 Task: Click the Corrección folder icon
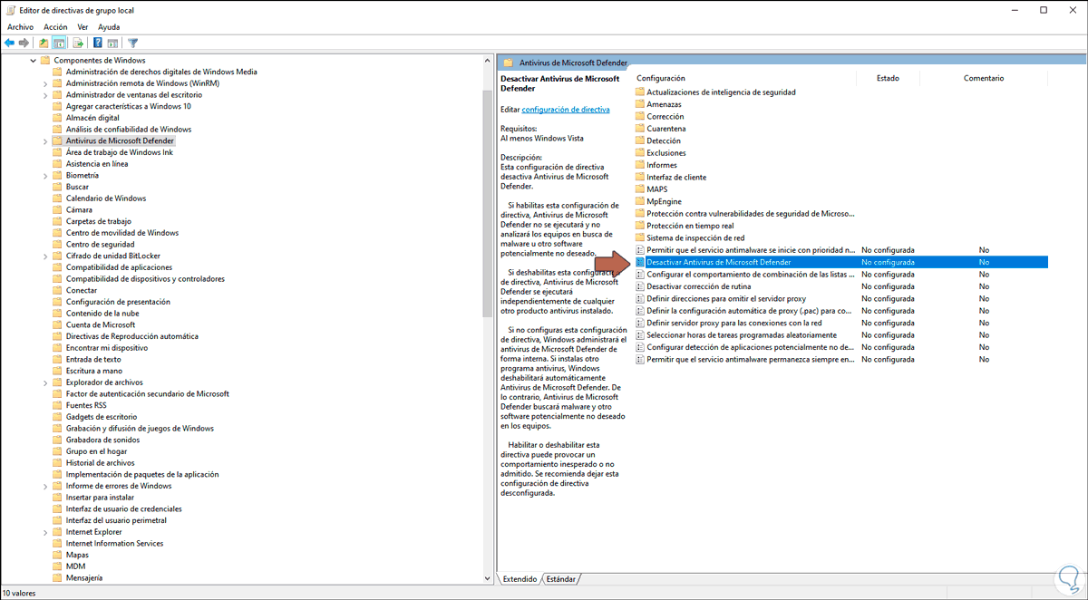[640, 117]
